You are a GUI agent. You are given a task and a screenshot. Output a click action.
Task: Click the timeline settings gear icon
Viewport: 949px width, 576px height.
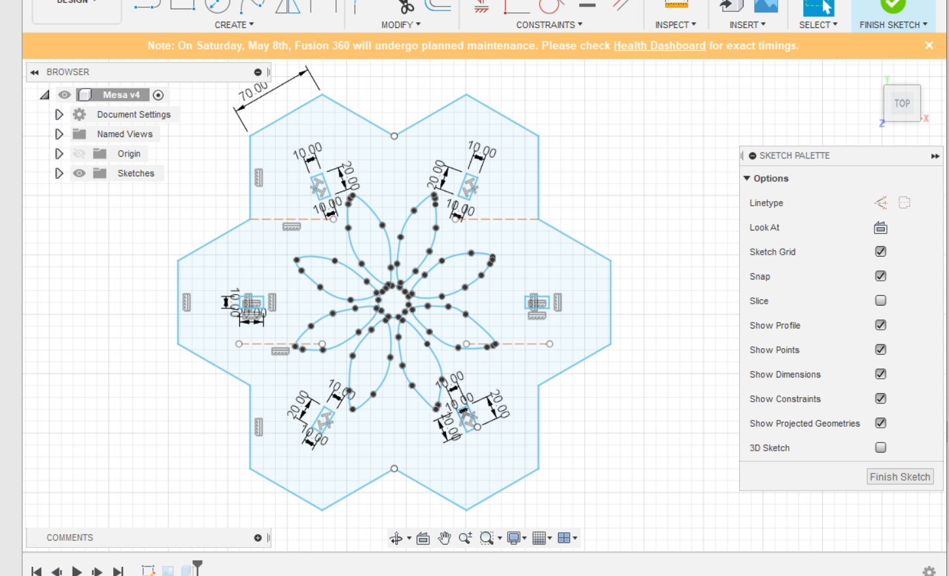(929, 571)
